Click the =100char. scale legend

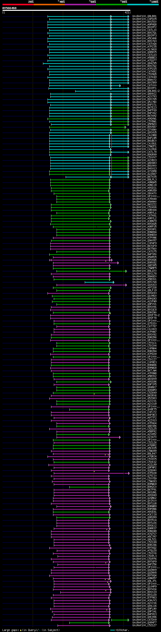click(120, 630)
